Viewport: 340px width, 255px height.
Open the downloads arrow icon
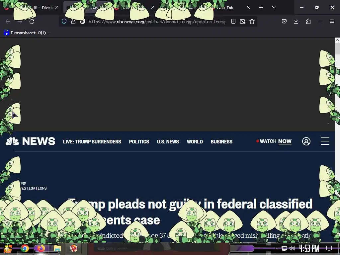pos(296,21)
